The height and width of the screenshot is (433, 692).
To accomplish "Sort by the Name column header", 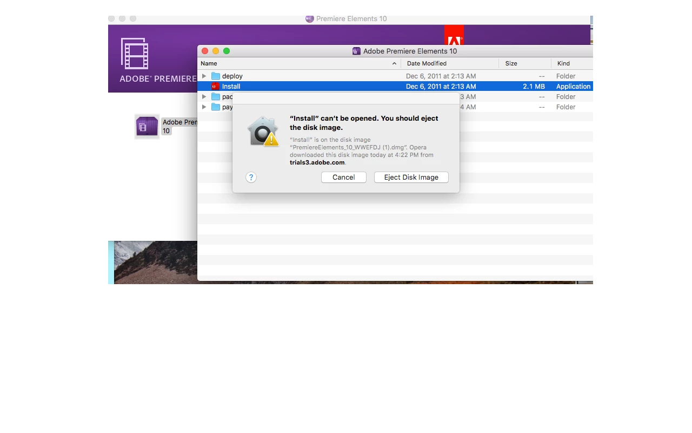I will (299, 63).
